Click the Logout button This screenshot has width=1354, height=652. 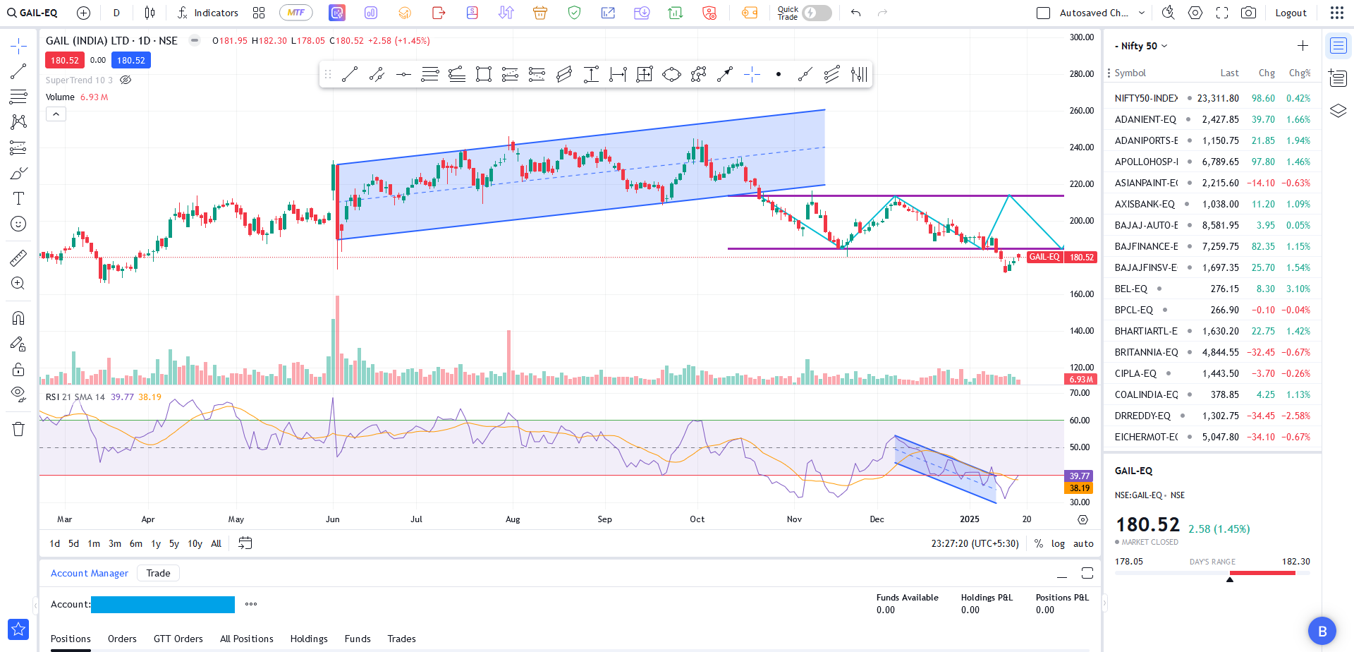1291,13
